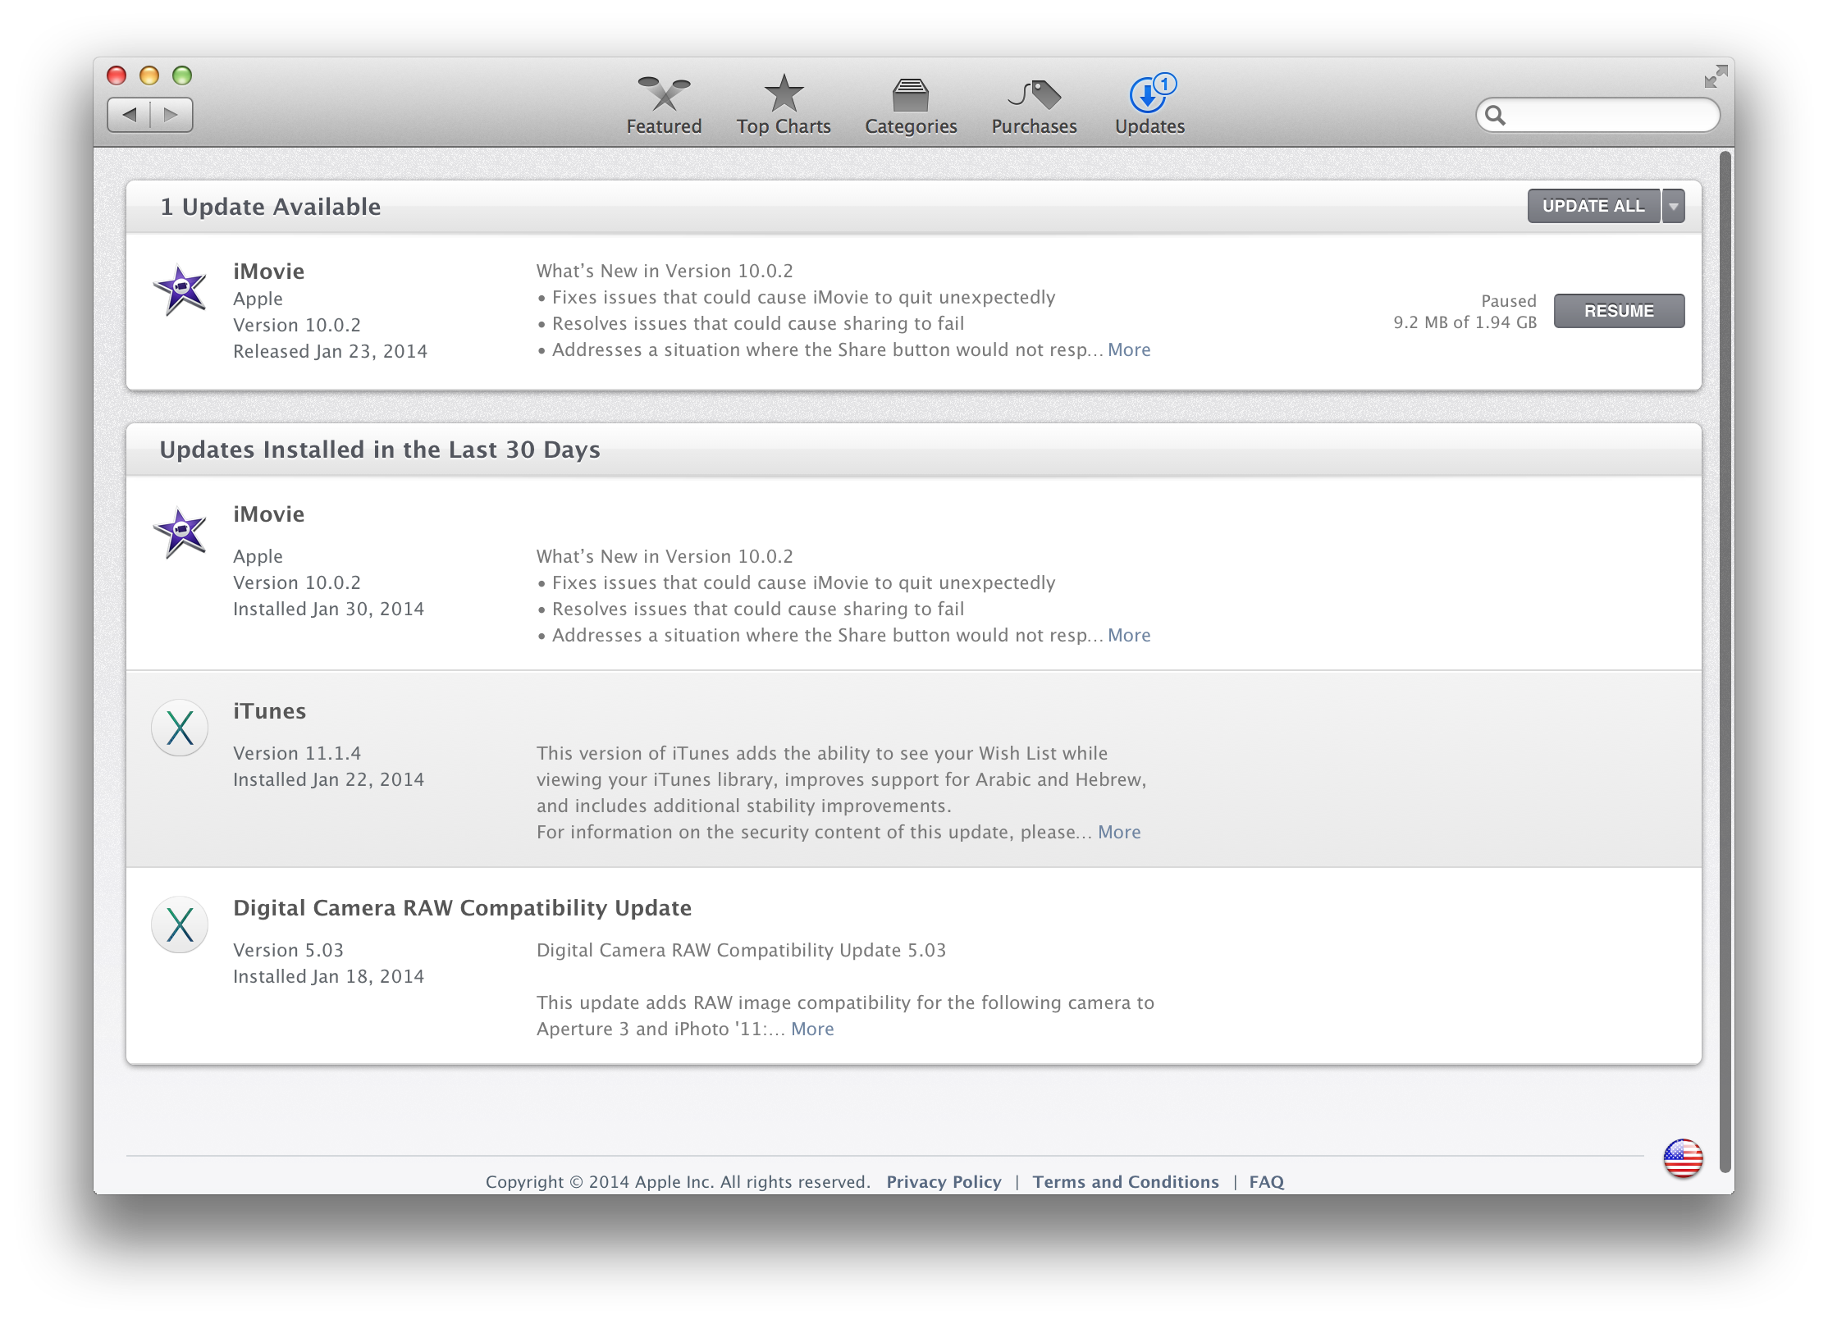Image resolution: width=1828 pixels, height=1324 pixels.
Task: Resume the paused iMovie download
Action: coord(1619,311)
